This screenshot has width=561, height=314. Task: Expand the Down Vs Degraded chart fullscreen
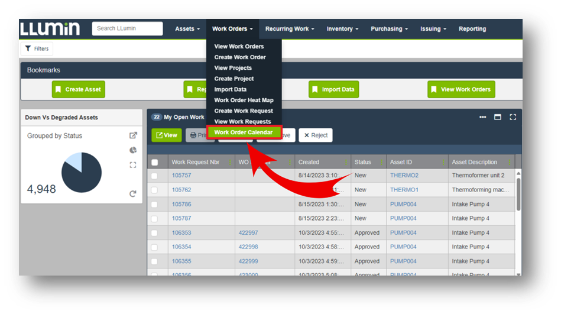(x=133, y=165)
